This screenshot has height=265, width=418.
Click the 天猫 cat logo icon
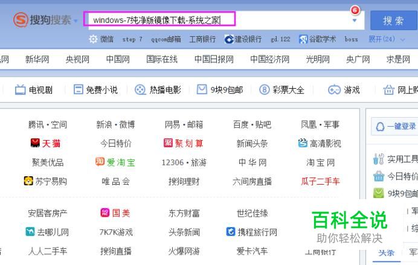pos(35,143)
